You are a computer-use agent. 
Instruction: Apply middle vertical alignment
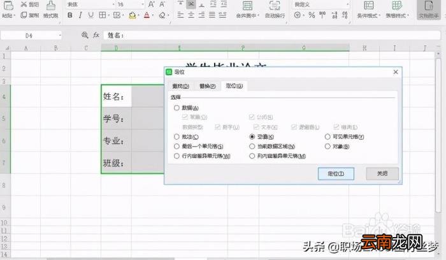[x=191, y=4]
